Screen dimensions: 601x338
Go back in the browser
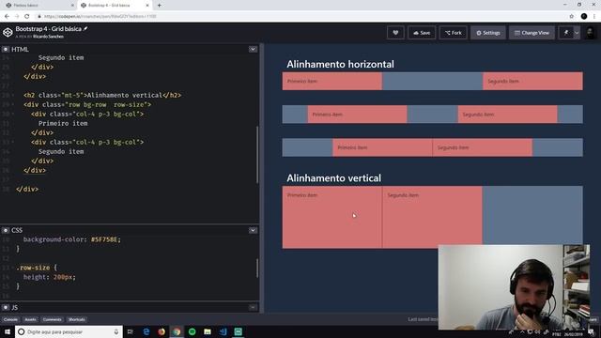7,17
